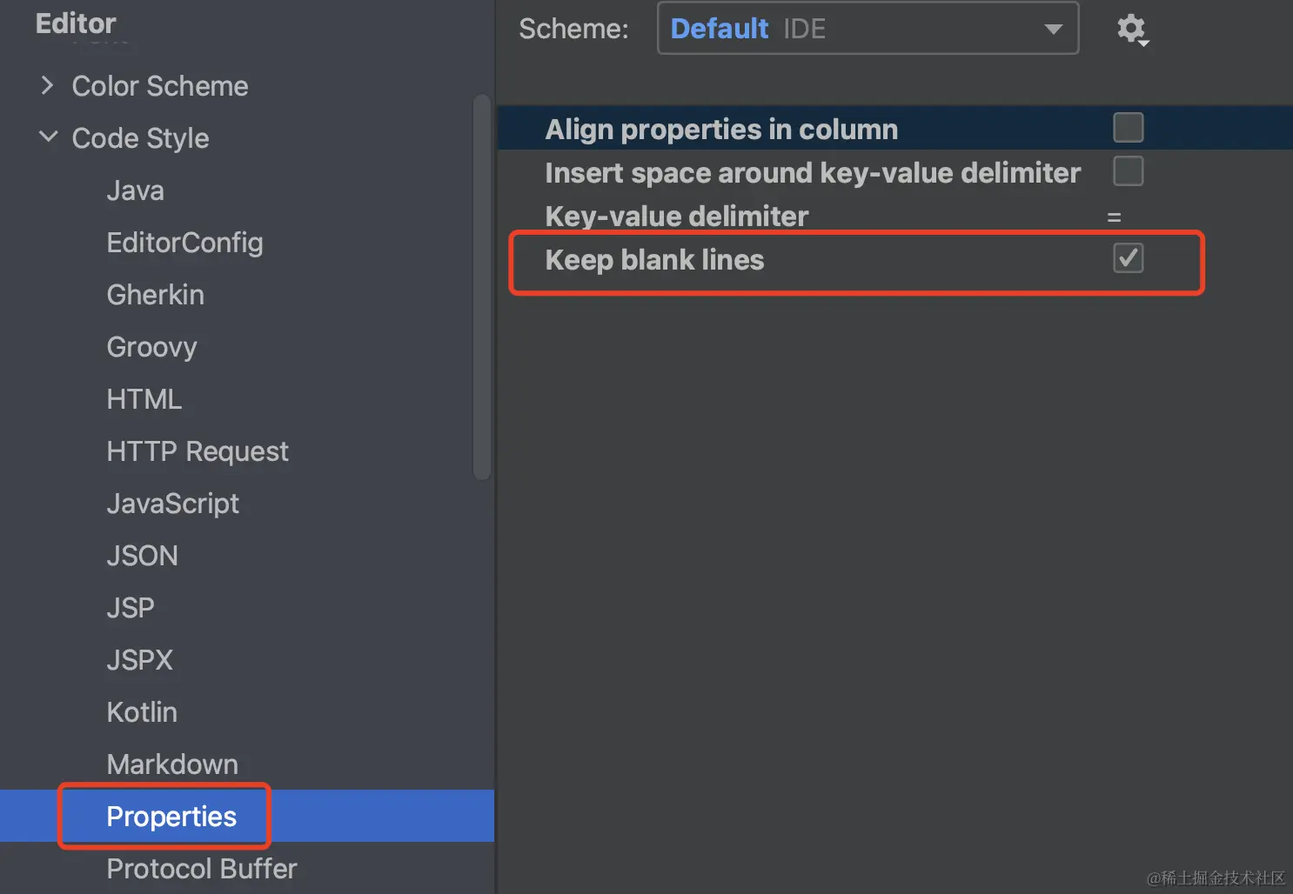Choose the JSON code style entry
The height and width of the screenshot is (894, 1293).
pos(142,556)
